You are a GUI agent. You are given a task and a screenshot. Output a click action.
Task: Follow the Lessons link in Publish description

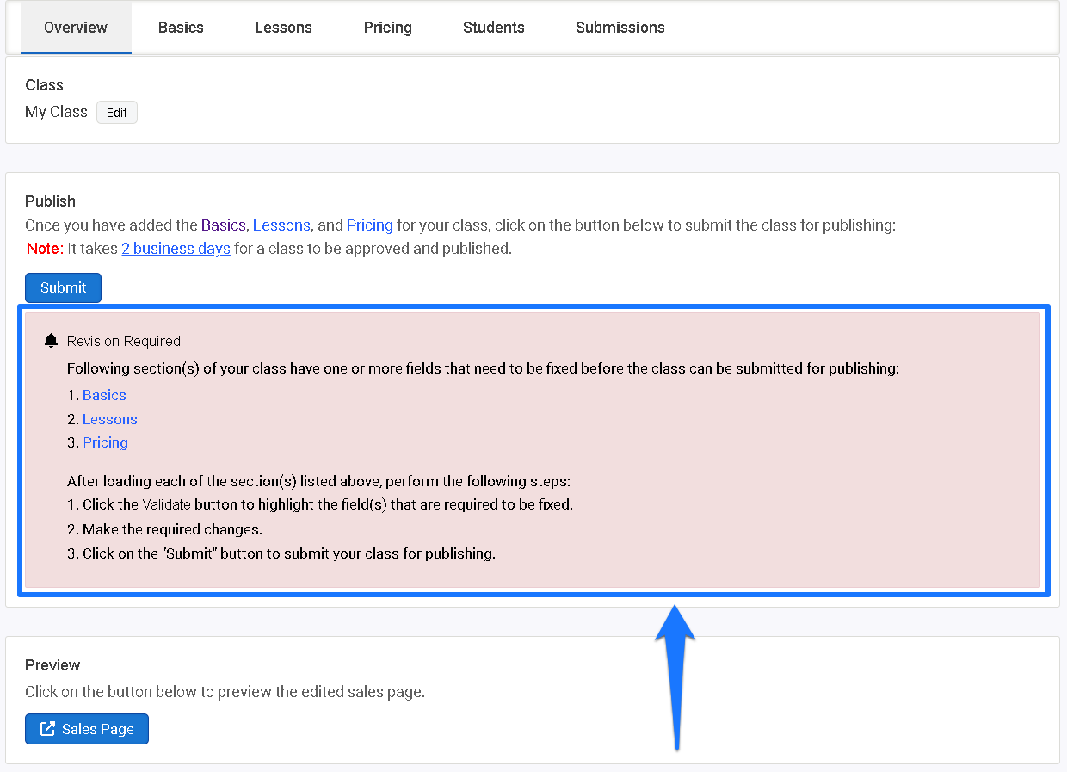coord(281,225)
